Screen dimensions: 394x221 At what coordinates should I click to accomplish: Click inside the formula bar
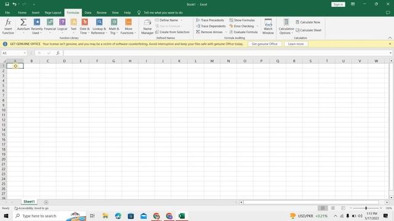(x=226, y=53)
